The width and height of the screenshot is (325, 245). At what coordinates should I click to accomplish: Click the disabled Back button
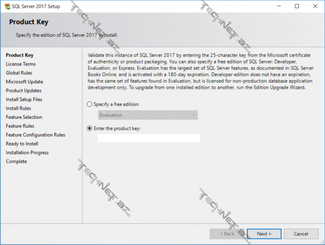[x=227, y=234]
